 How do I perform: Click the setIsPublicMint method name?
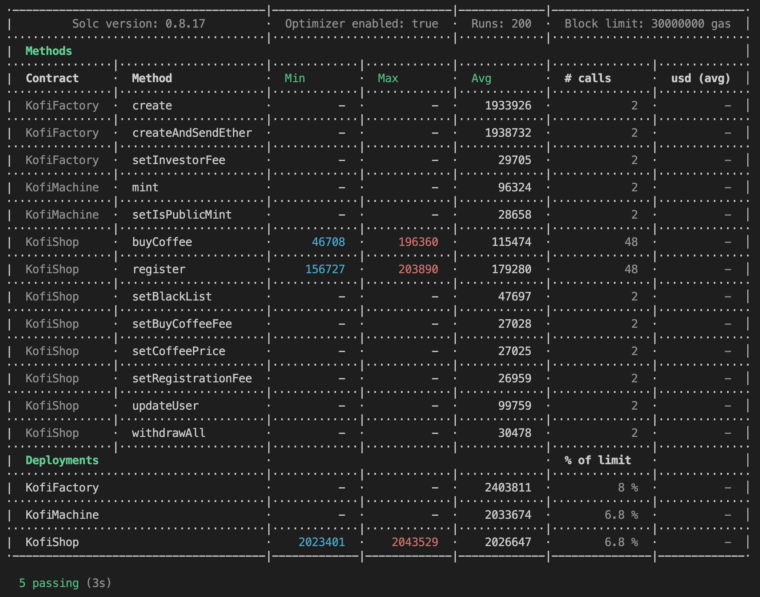[182, 215]
